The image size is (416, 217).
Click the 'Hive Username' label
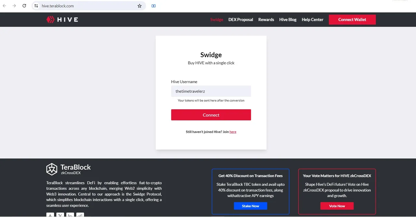coord(184,82)
